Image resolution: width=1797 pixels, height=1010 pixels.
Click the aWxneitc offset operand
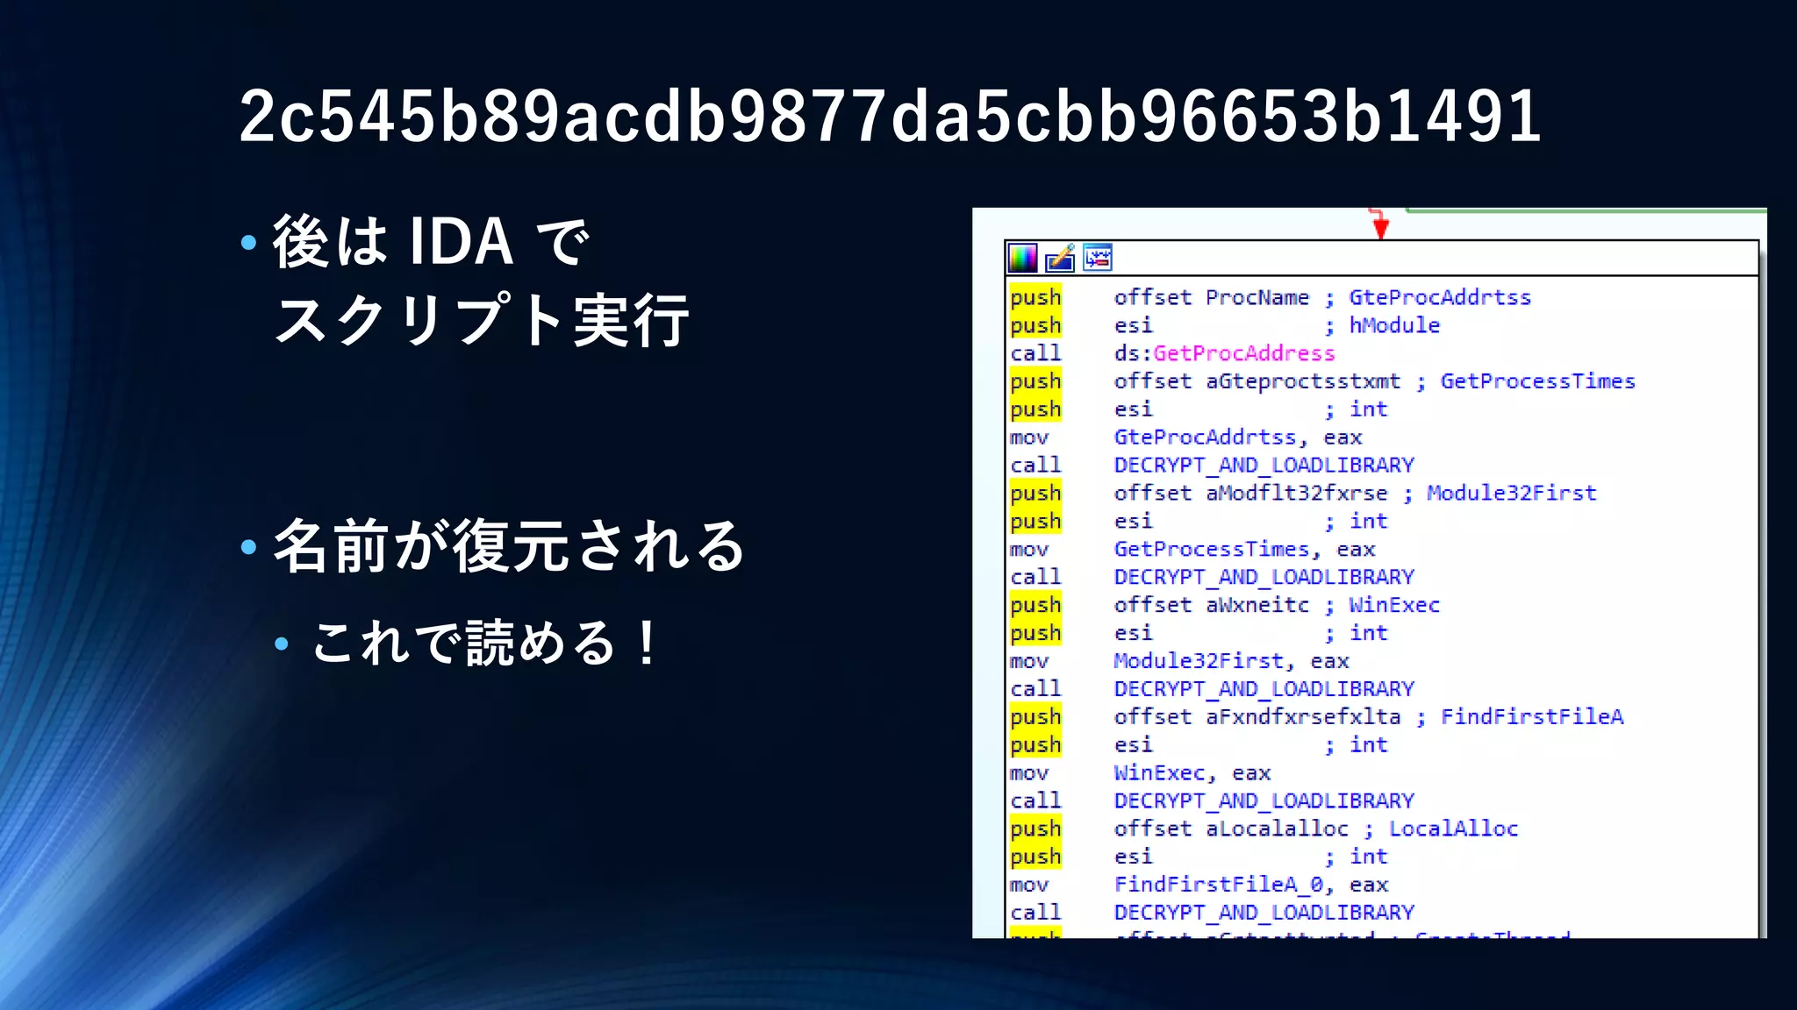click(x=1211, y=606)
